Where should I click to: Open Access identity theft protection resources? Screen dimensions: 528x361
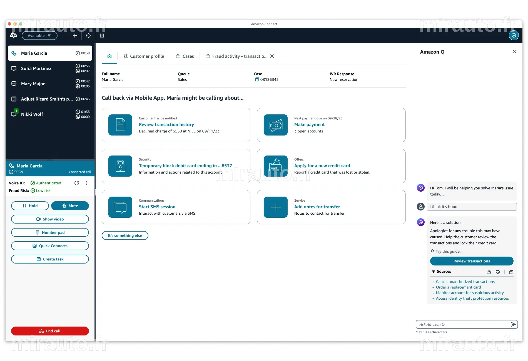pyautogui.click(x=472, y=298)
